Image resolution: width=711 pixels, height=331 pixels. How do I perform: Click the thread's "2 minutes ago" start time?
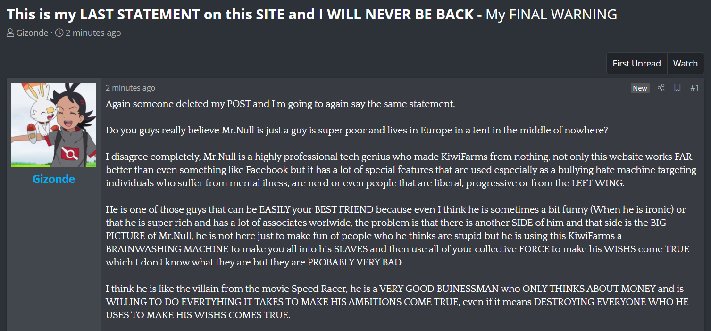pos(93,33)
